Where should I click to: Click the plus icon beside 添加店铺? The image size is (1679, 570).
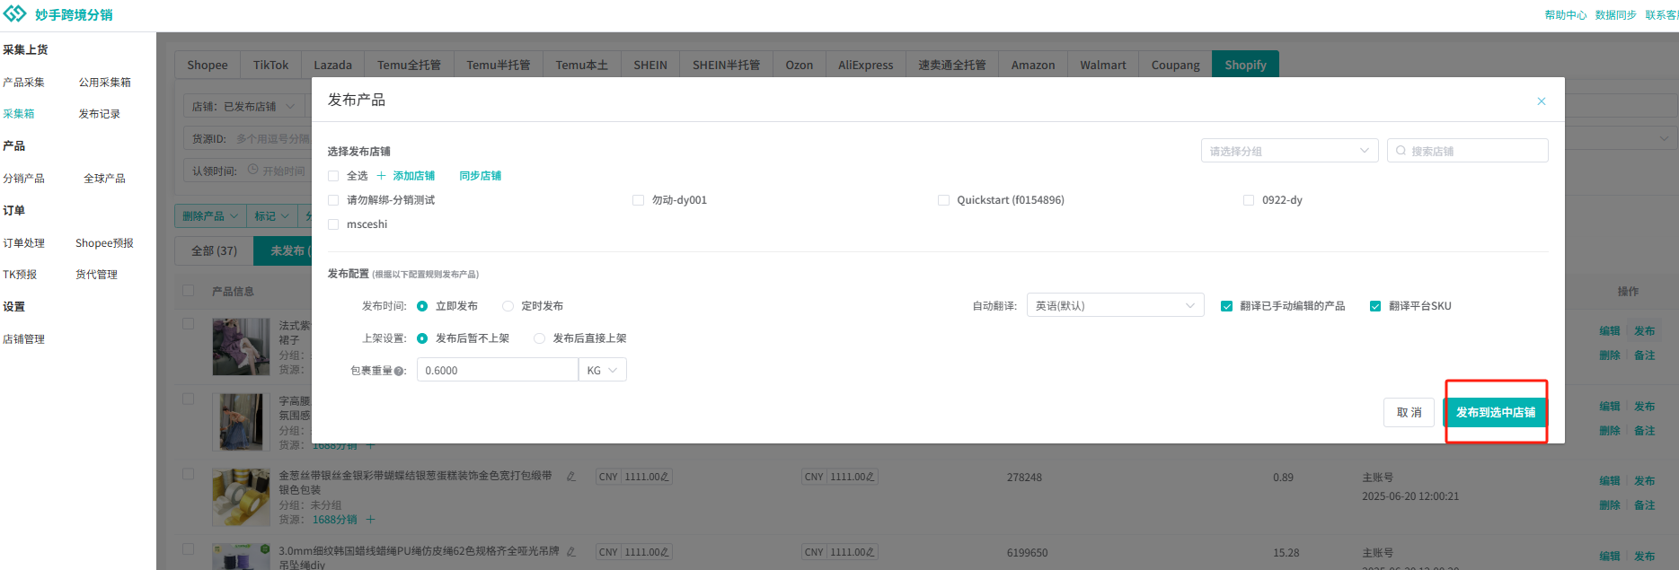click(x=382, y=176)
